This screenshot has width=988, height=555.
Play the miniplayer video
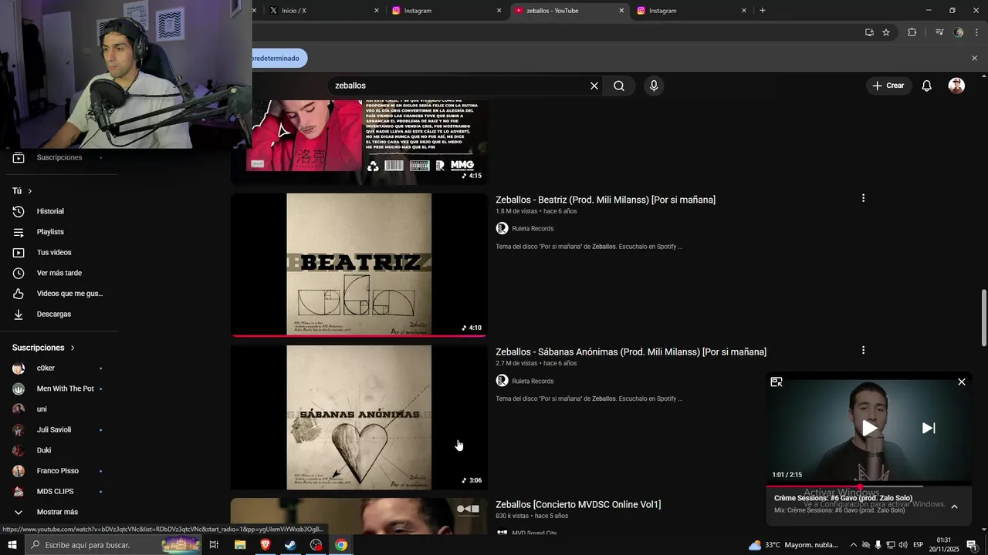pos(869,428)
